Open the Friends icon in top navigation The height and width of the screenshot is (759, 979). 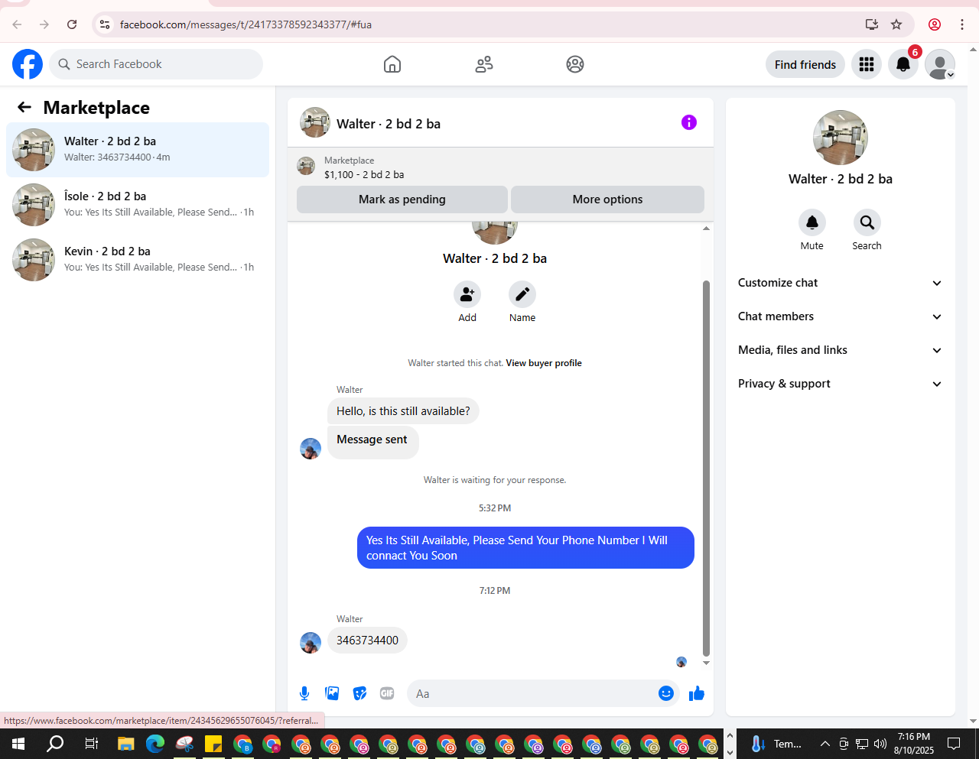484,64
